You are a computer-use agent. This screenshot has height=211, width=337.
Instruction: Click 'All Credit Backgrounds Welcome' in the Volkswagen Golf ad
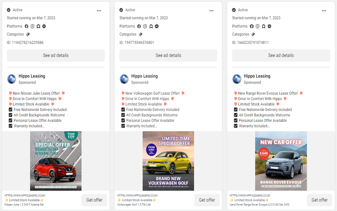click(x=152, y=115)
